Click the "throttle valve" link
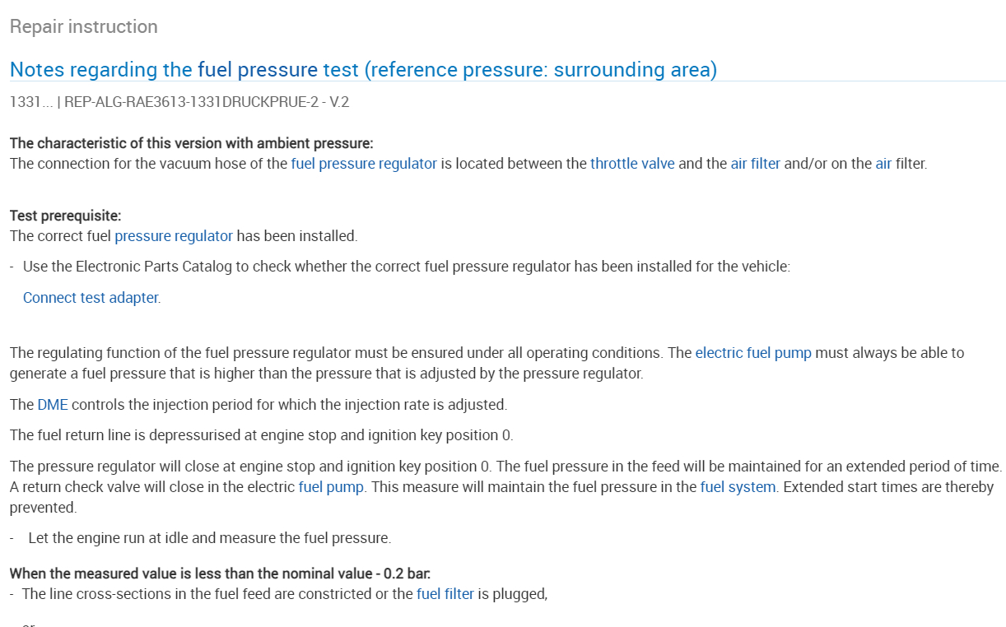This screenshot has width=1006, height=627. (x=632, y=163)
